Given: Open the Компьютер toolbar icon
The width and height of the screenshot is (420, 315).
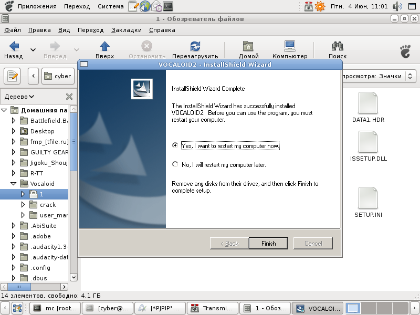Looking at the screenshot, I should tap(290, 50).
